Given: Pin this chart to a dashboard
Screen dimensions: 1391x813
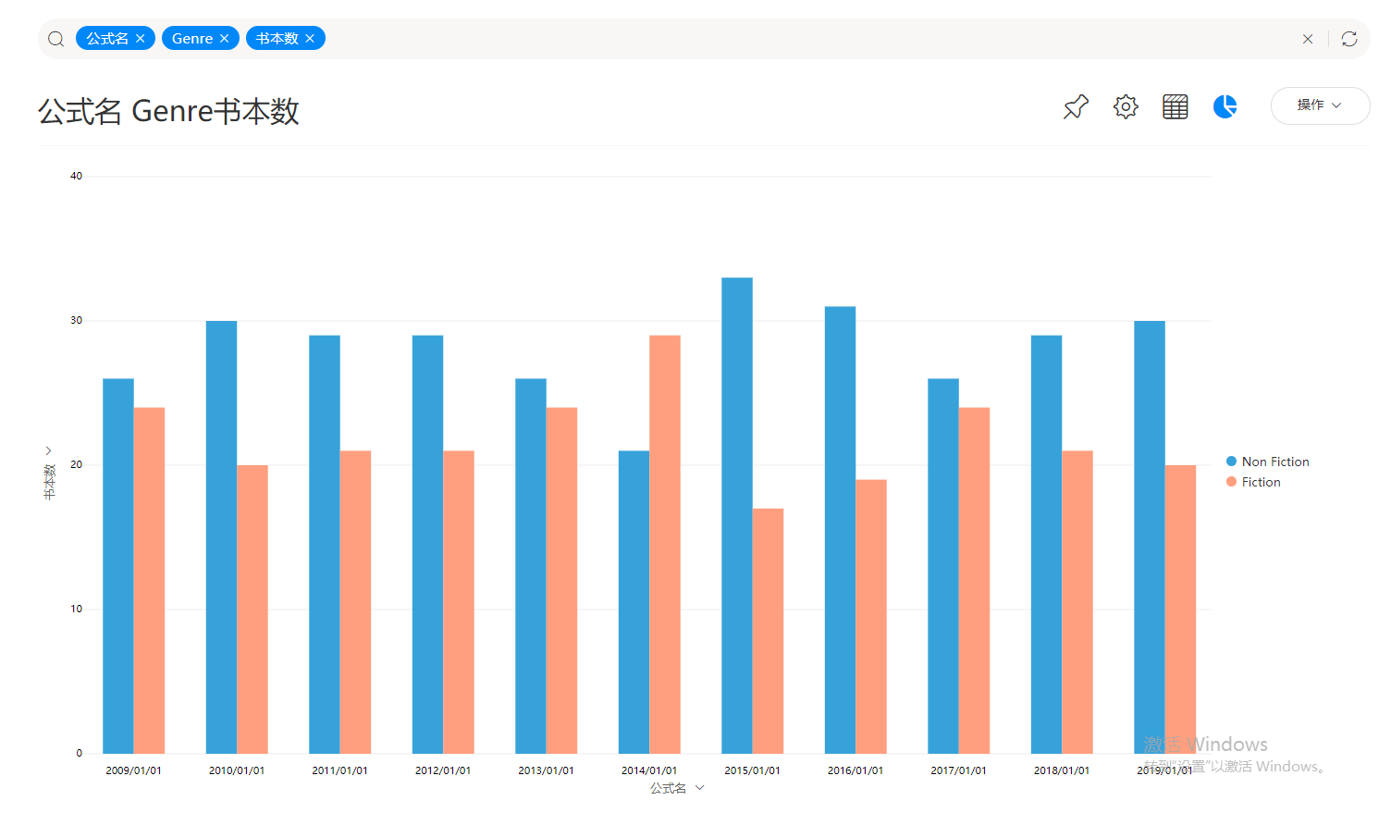Looking at the screenshot, I should pos(1076,107).
